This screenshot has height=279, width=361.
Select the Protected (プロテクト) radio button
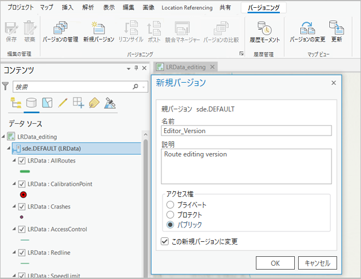click(170, 215)
